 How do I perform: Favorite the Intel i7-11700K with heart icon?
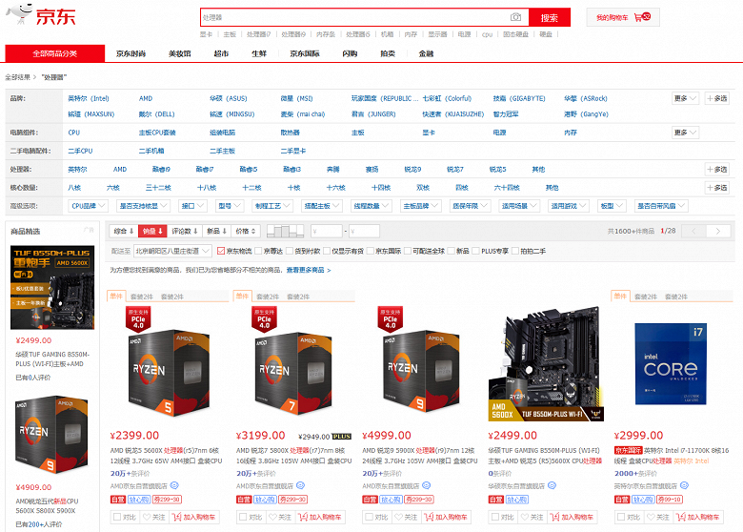[x=651, y=517]
